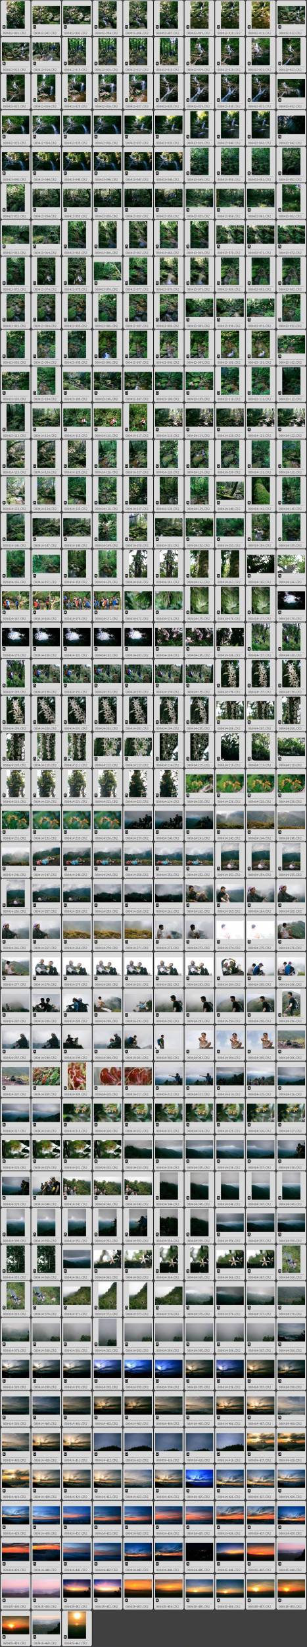Viewport: 307px width, 1647px height.
Task: Click RAW badge icon on 080412-001.CR2
Action: pos(4,26)
